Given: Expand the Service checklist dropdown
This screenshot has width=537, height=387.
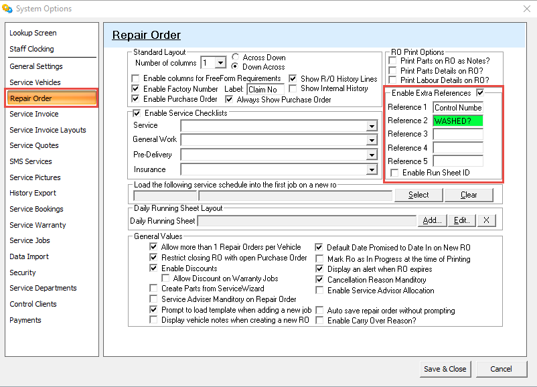Looking at the screenshot, I should pyautogui.click(x=372, y=126).
